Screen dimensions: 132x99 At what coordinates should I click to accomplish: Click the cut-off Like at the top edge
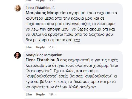point(29,1)
